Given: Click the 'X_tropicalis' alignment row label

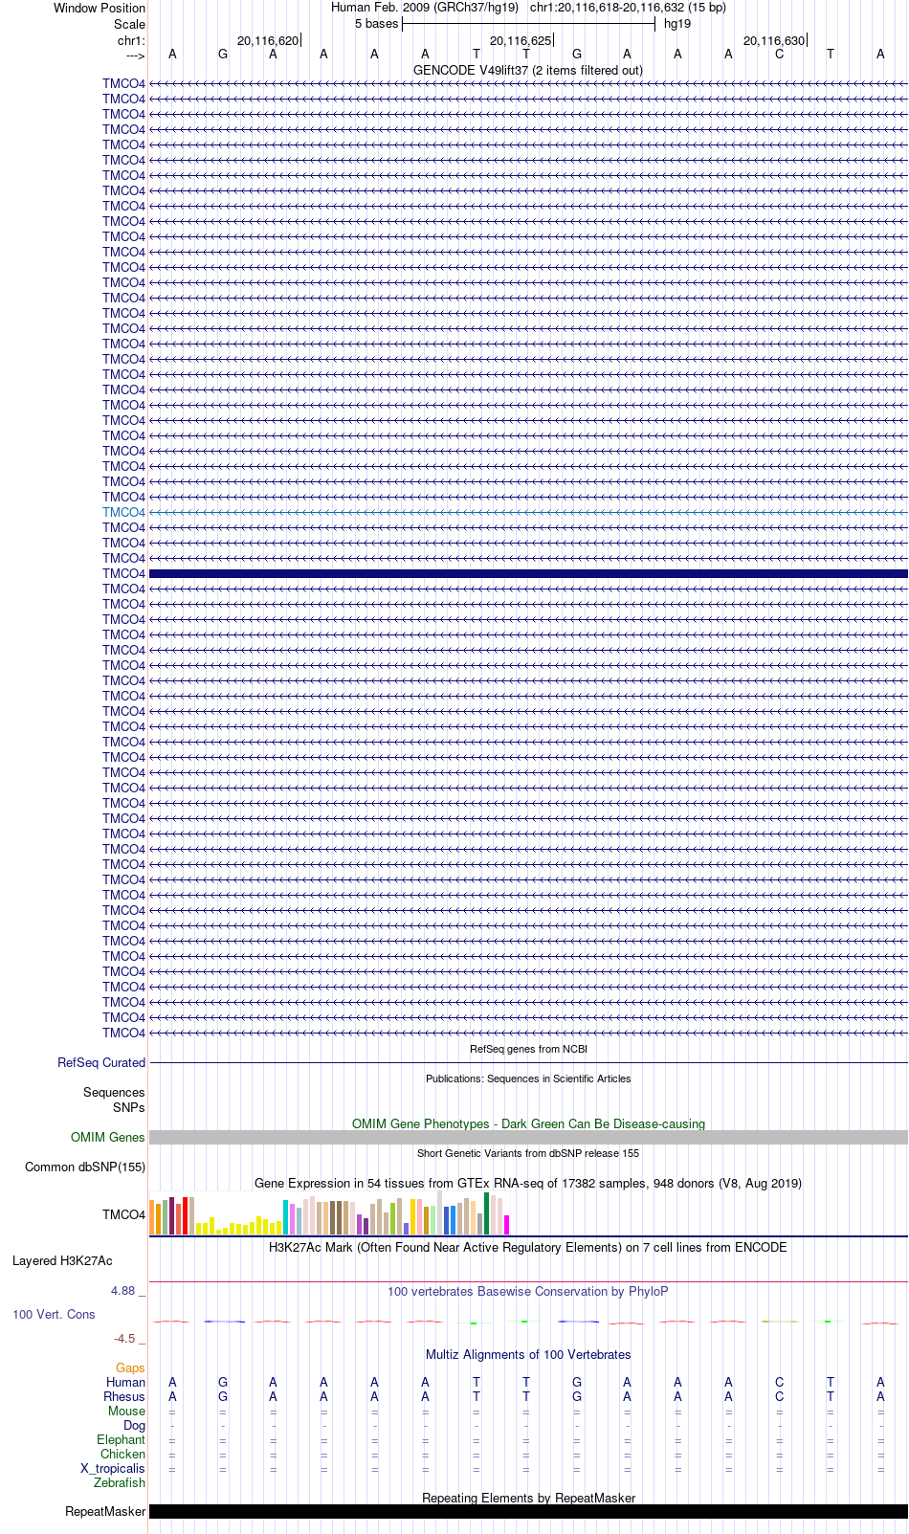Looking at the screenshot, I should point(113,1469).
